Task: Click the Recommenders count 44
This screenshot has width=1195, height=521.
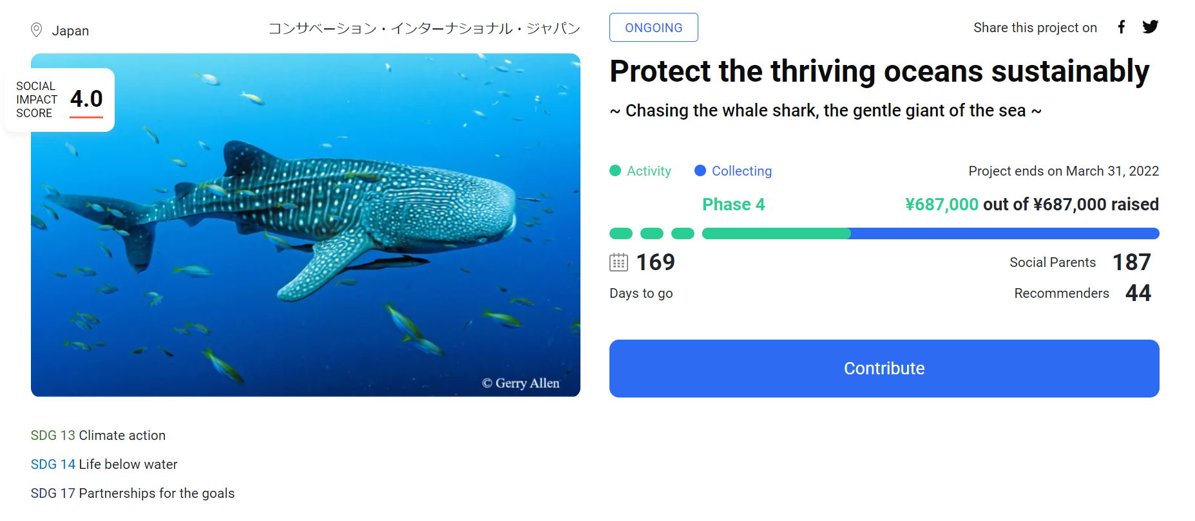Action: click(1138, 293)
